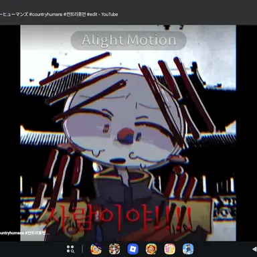Click the '#countryhumans' video caption overlay at the bottom
Viewport: 257px width, 257px height.
25,233
